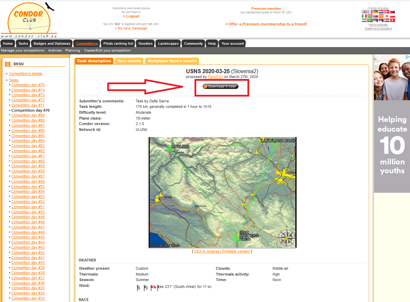410x302 pixels.
Task: Change language with the French flag
Action: [370, 12]
